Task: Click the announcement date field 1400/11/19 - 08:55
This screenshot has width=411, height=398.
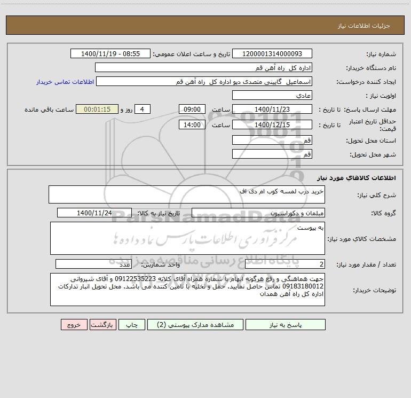Action: (x=110, y=53)
